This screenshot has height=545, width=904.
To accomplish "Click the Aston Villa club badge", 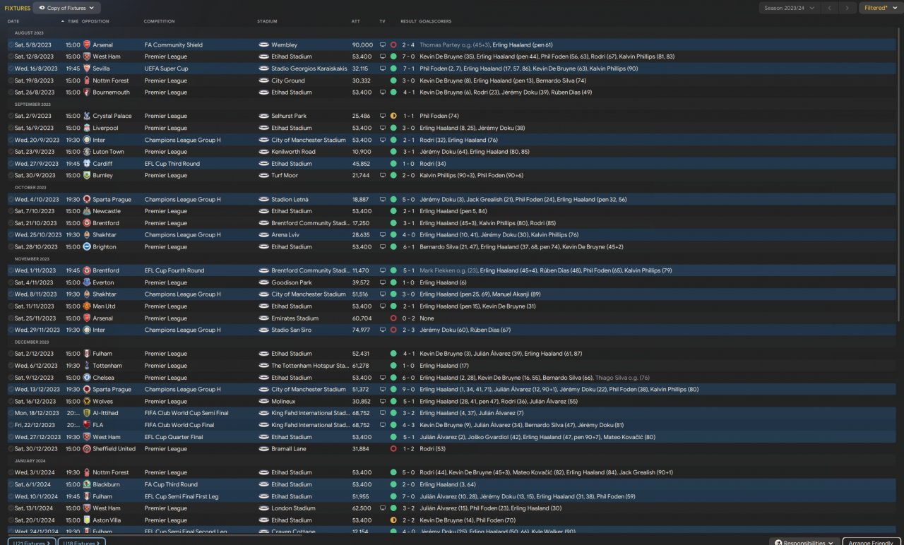I will point(87,520).
